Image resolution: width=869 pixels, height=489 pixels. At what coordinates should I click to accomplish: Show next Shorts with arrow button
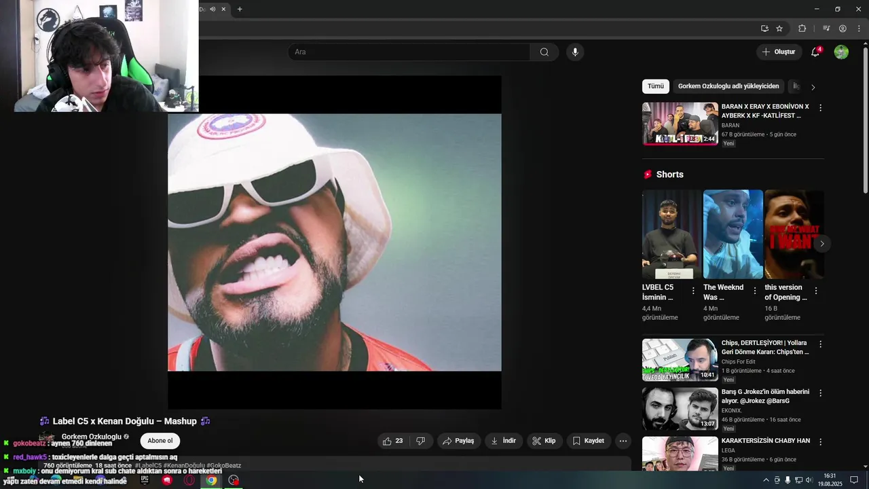pos(822,243)
